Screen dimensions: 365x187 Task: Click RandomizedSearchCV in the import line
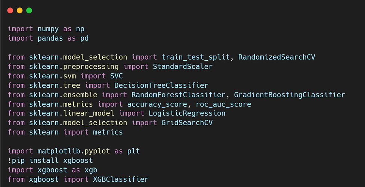pyautogui.click(x=276, y=57)
